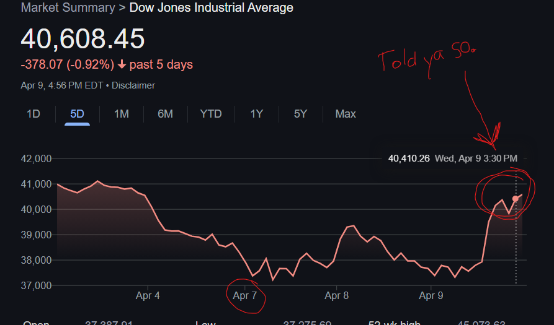Switch chart to 1M range
Image resolution: width=554 pixels, height=325 pixels.
pyautogui.click(x=121, y=114)
